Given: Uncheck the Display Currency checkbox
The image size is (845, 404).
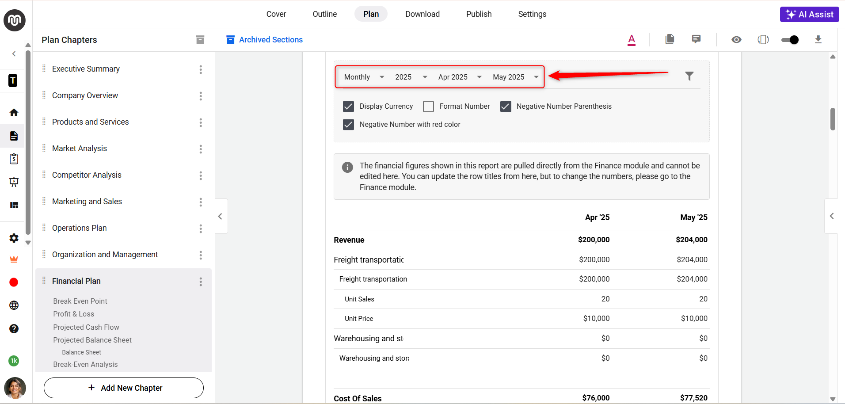Looking at the screenshot, I should point(348,107).
